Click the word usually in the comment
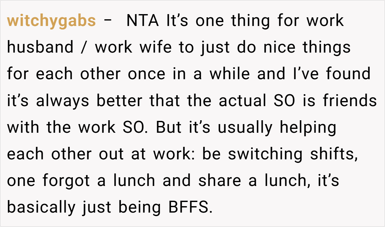The height and width of the screenshot is (227, 385). 245,128
